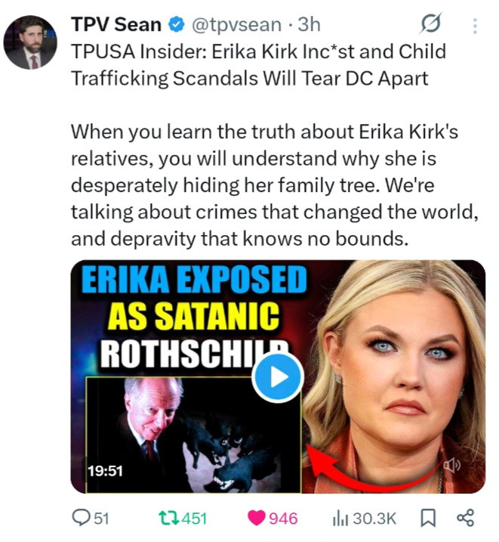Open the 51 replies count
This screenshot has width=499, height=542.
coord(101,519)
